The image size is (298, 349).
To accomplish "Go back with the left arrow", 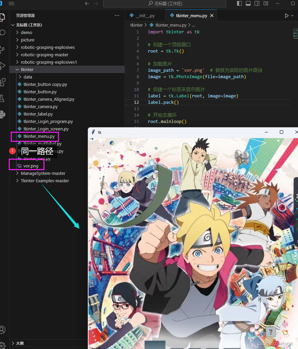I will pos(87,4).
